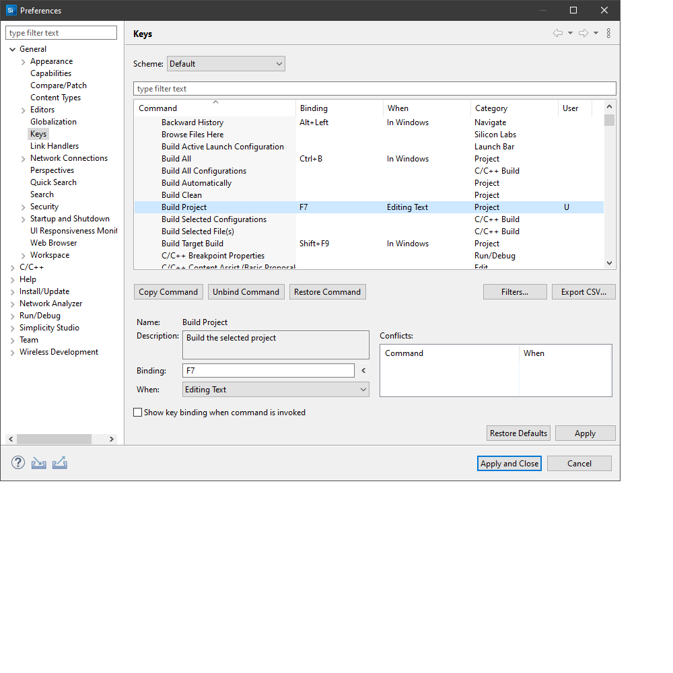Open the When context dropdown
Image resolution: width=673 pixels, height=673 pixels.
point(275,390)
